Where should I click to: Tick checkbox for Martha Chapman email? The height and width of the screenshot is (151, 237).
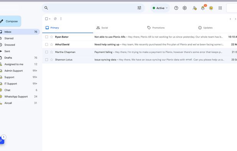pos(46,52)
